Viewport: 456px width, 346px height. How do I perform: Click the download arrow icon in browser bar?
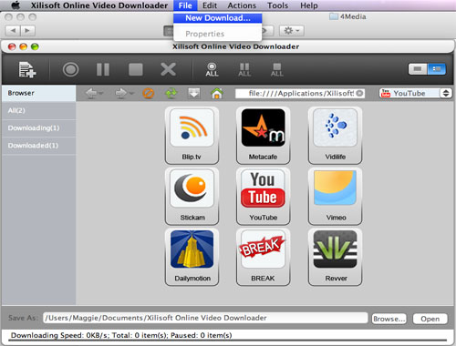(194, 93)
